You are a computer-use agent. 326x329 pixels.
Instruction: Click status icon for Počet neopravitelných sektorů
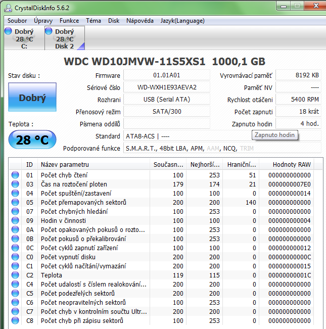[x=15, y=302]
